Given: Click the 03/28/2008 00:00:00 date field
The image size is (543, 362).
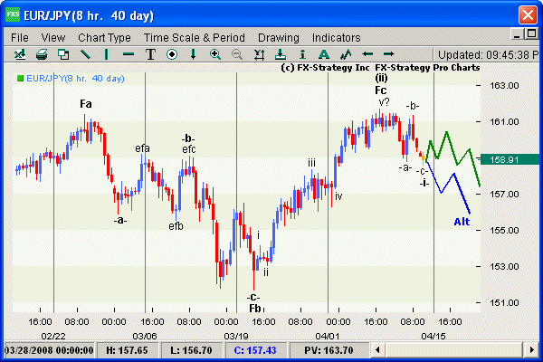Looking at the screenshot, I should pyautogui.click(x=49, y=350).
